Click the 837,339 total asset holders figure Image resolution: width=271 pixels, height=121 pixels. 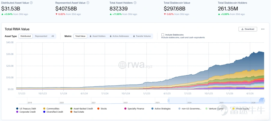click(x=119, y=8)
